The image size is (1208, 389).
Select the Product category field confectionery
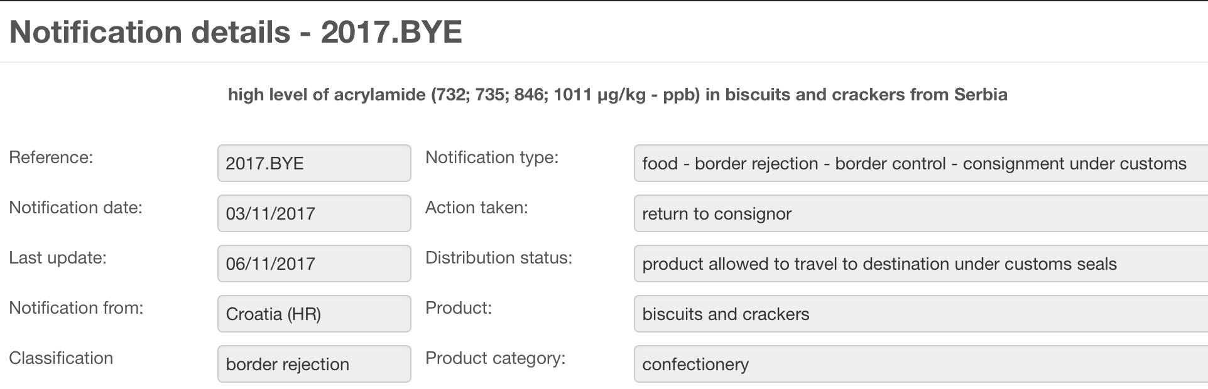point(920,364)
